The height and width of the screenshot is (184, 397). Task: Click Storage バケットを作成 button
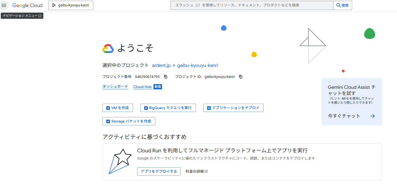tap(129, 121)
